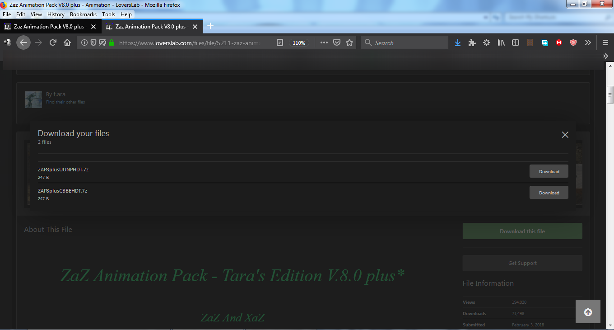Click the ZaZ Animation Pack Tara's Edition heading
614x330 pixels.
(x=233, y=275)
